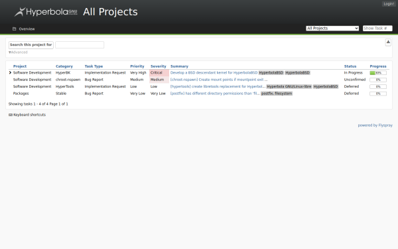Sort by Severity column header
This screenshot has width=398, height=249.
tap(158, 66)
